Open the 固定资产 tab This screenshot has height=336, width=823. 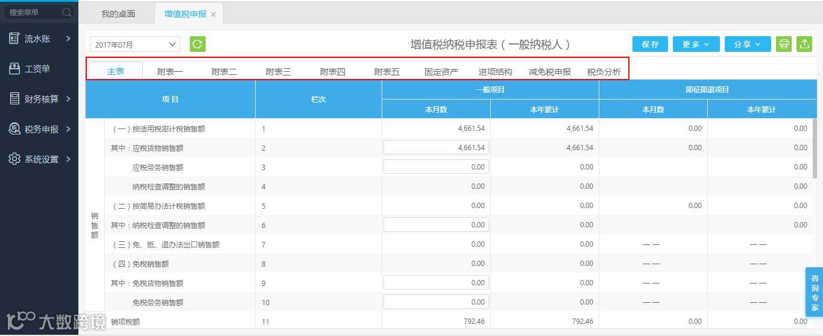(441, 72)
